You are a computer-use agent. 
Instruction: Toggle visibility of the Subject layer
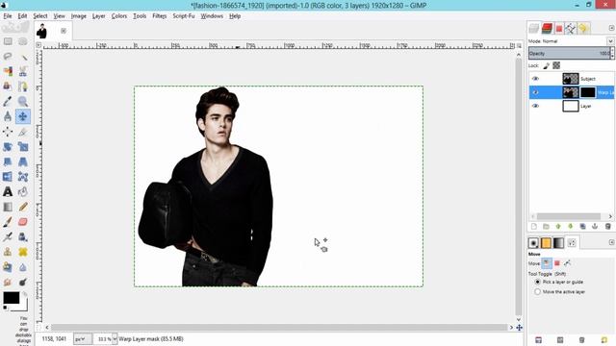[535, 79]
